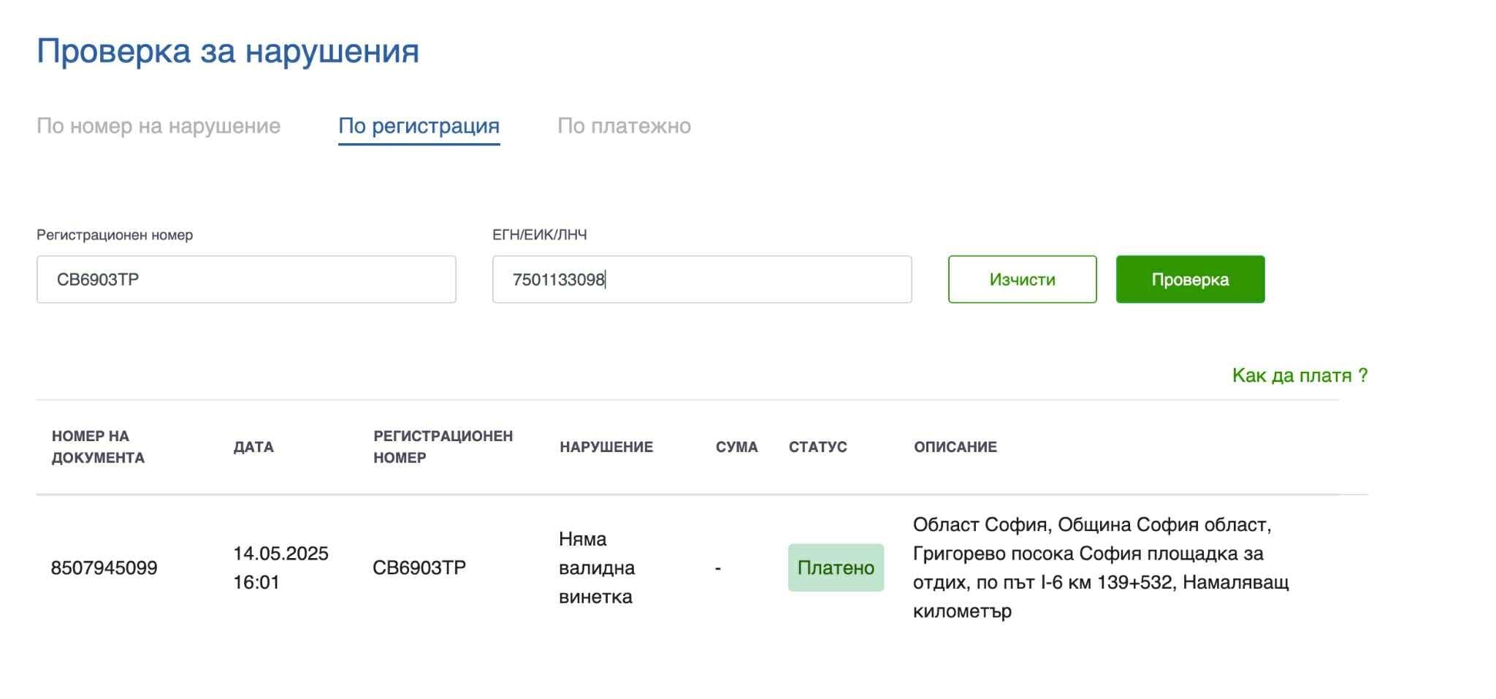Viewport: 1496px width, 699px height.
Task: Click the 'ОПИСАНИЕ' column header
Action: 955,447
